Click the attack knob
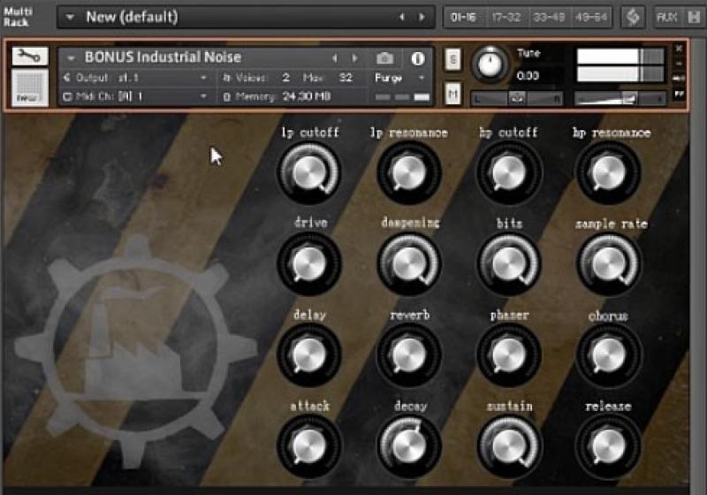Image resolution: width=707 pixels, height=495 pixels. click(x=308, y=445)
